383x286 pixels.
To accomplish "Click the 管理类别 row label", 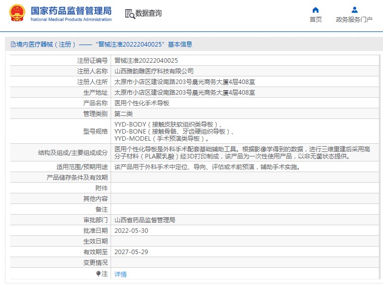I will 95,114.
